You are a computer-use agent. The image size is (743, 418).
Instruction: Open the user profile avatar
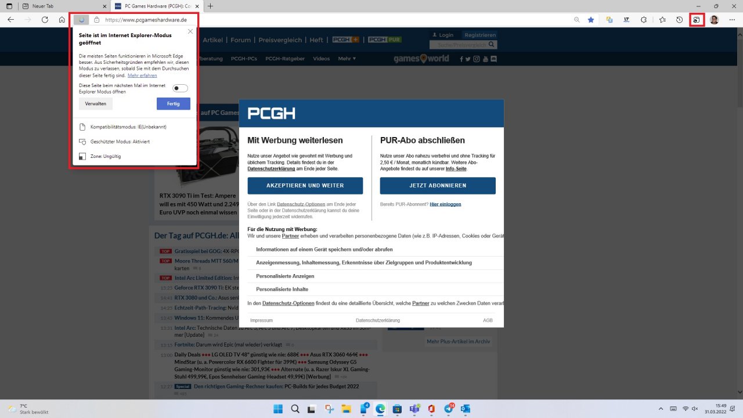[x=714, y=20]
